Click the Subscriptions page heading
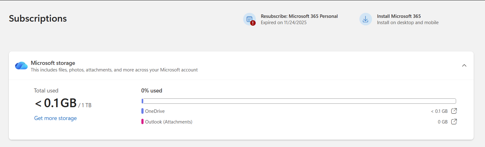 pyautogui.click(x=38, y=18)
